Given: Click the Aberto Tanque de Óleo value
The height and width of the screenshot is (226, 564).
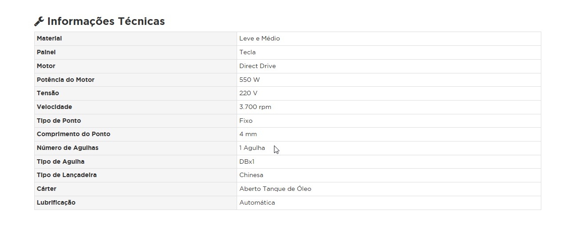Looking at the screenshot, I should 275,189.
